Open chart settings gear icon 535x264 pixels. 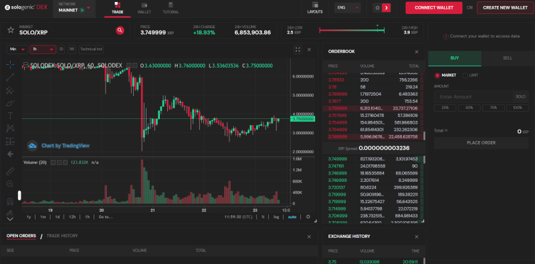coord(308,217)
